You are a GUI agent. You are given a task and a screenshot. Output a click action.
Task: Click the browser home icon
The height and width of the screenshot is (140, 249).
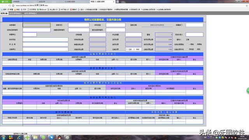(13, 5)
